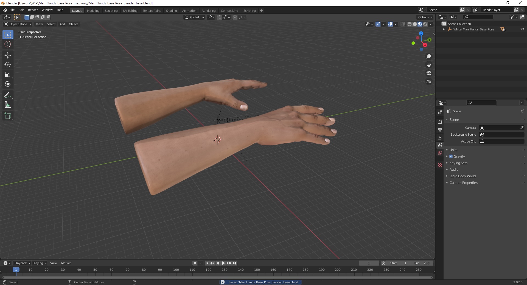Toggle camera view icon in viewport
Viewport: 527px width, 285px height.
(x=429, y=73)
